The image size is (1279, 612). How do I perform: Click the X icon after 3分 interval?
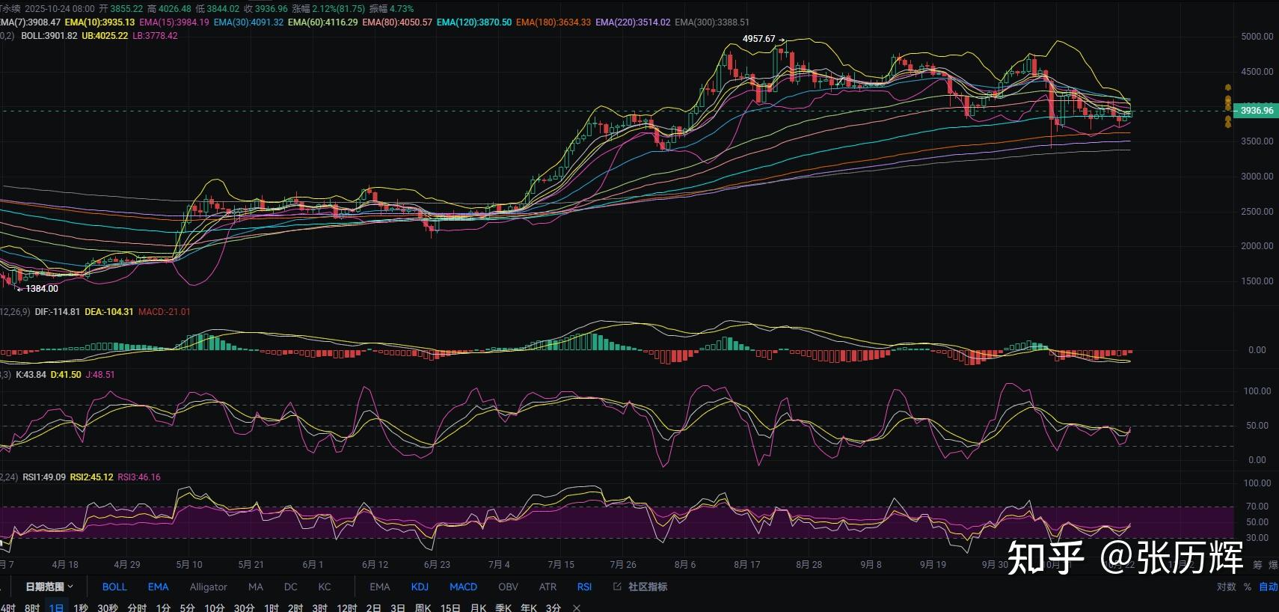(x=577, y=608)
